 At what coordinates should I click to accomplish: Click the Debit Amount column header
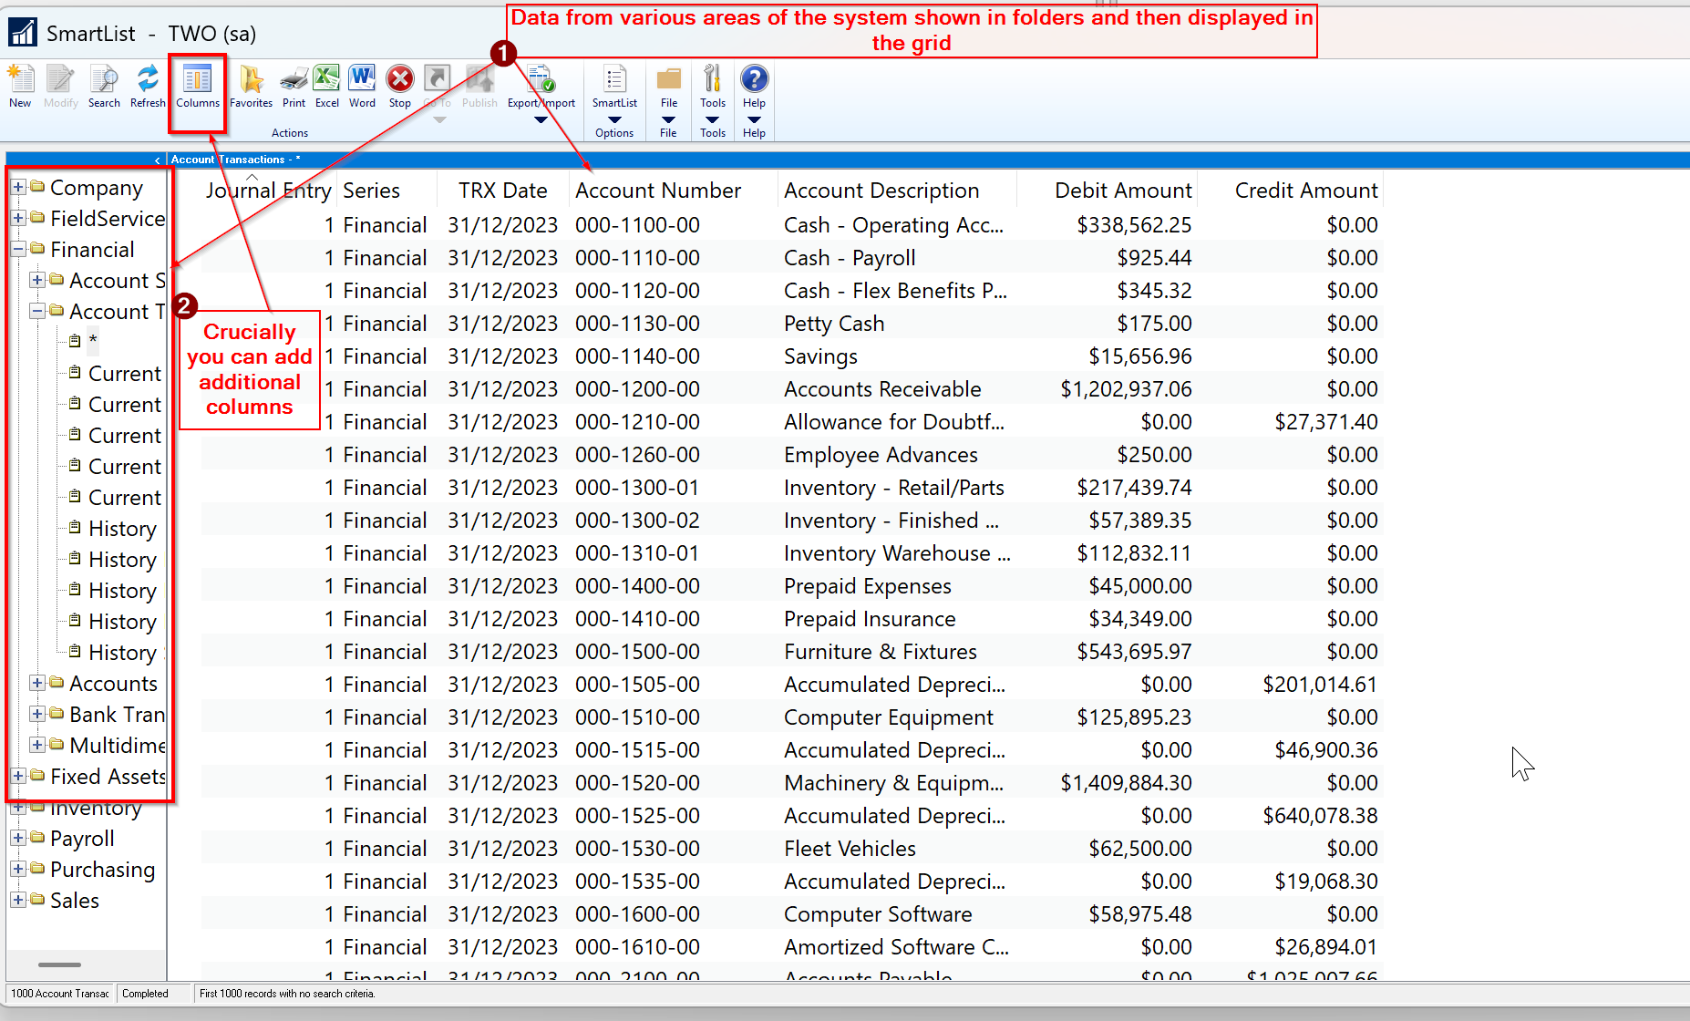tap(1122, 191)
